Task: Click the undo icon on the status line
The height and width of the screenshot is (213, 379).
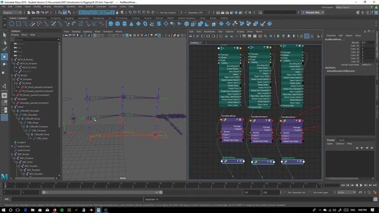Action: click(x=43, y=12)
